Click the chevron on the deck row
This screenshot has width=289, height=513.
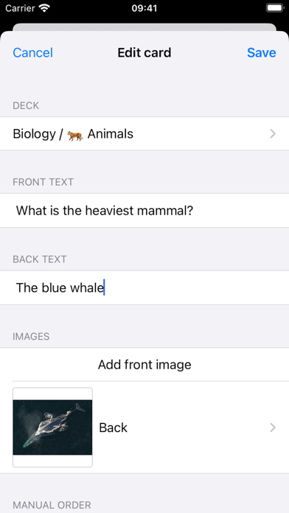coord(273,134)
